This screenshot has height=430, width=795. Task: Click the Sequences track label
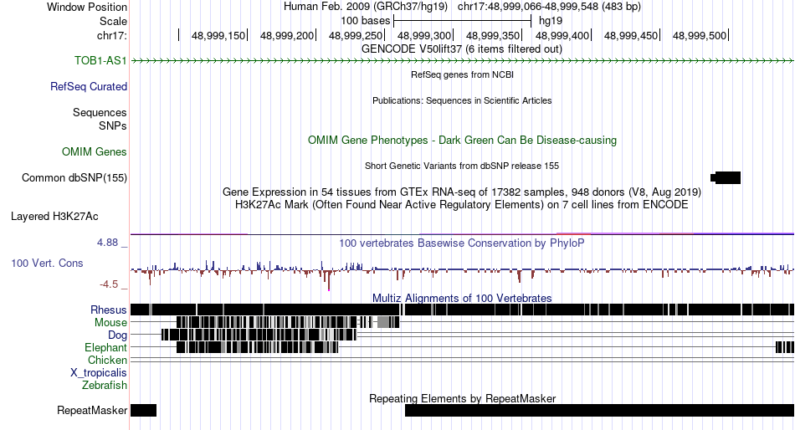(x=100, y=112)
